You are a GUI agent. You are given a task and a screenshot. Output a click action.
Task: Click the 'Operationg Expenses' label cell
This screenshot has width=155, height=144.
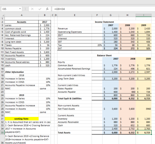(74, 32)
